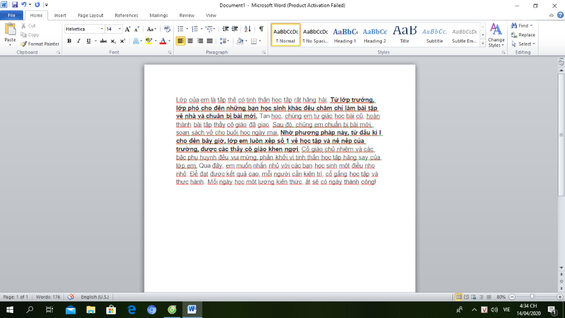This screenshot has height=318, width=565.
Task: Switch to the Page Layout tab
Action: tap(90, 15)
